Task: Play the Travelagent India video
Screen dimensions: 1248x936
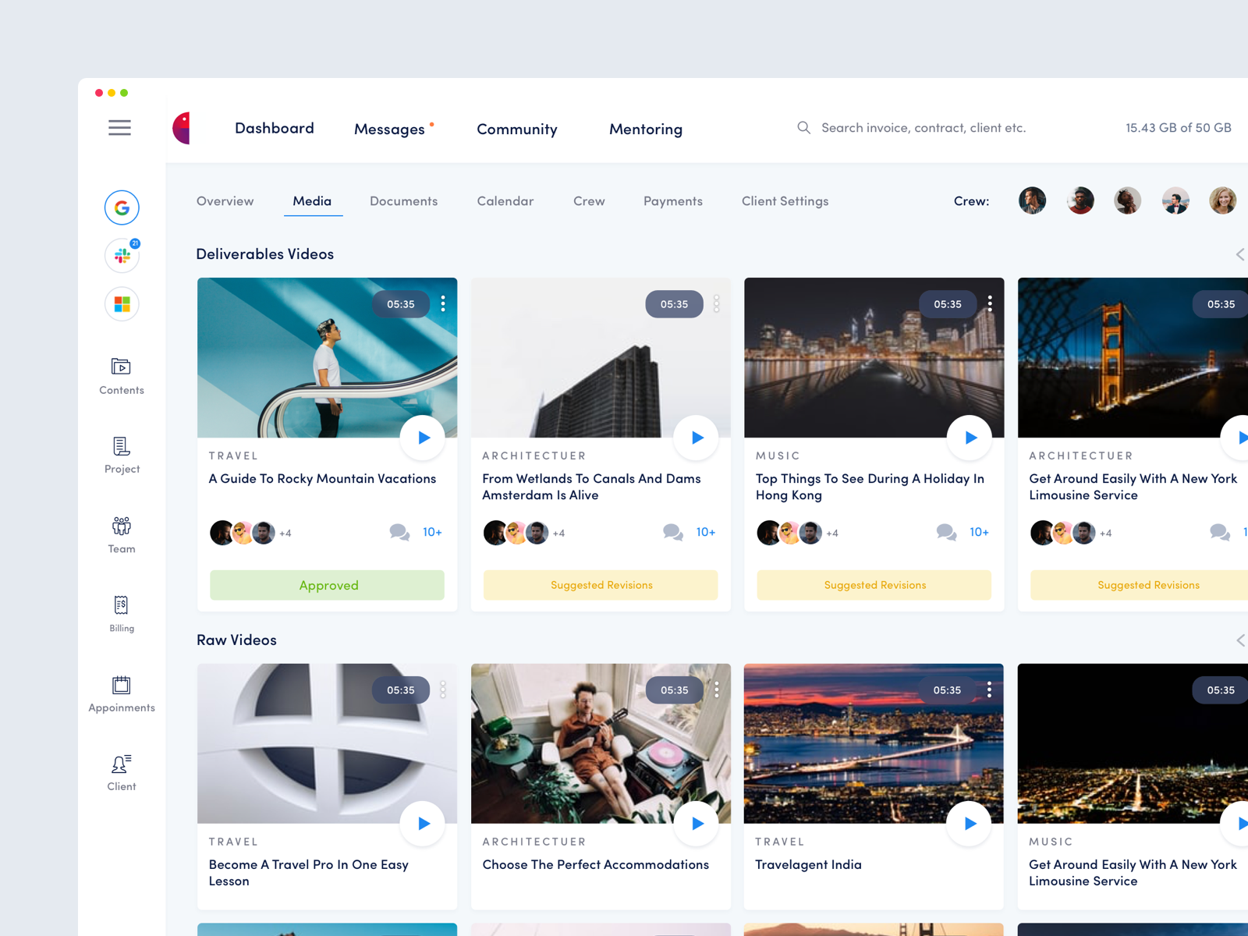Action: pos(970,823)
